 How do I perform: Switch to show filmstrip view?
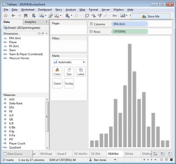point(166,160)
